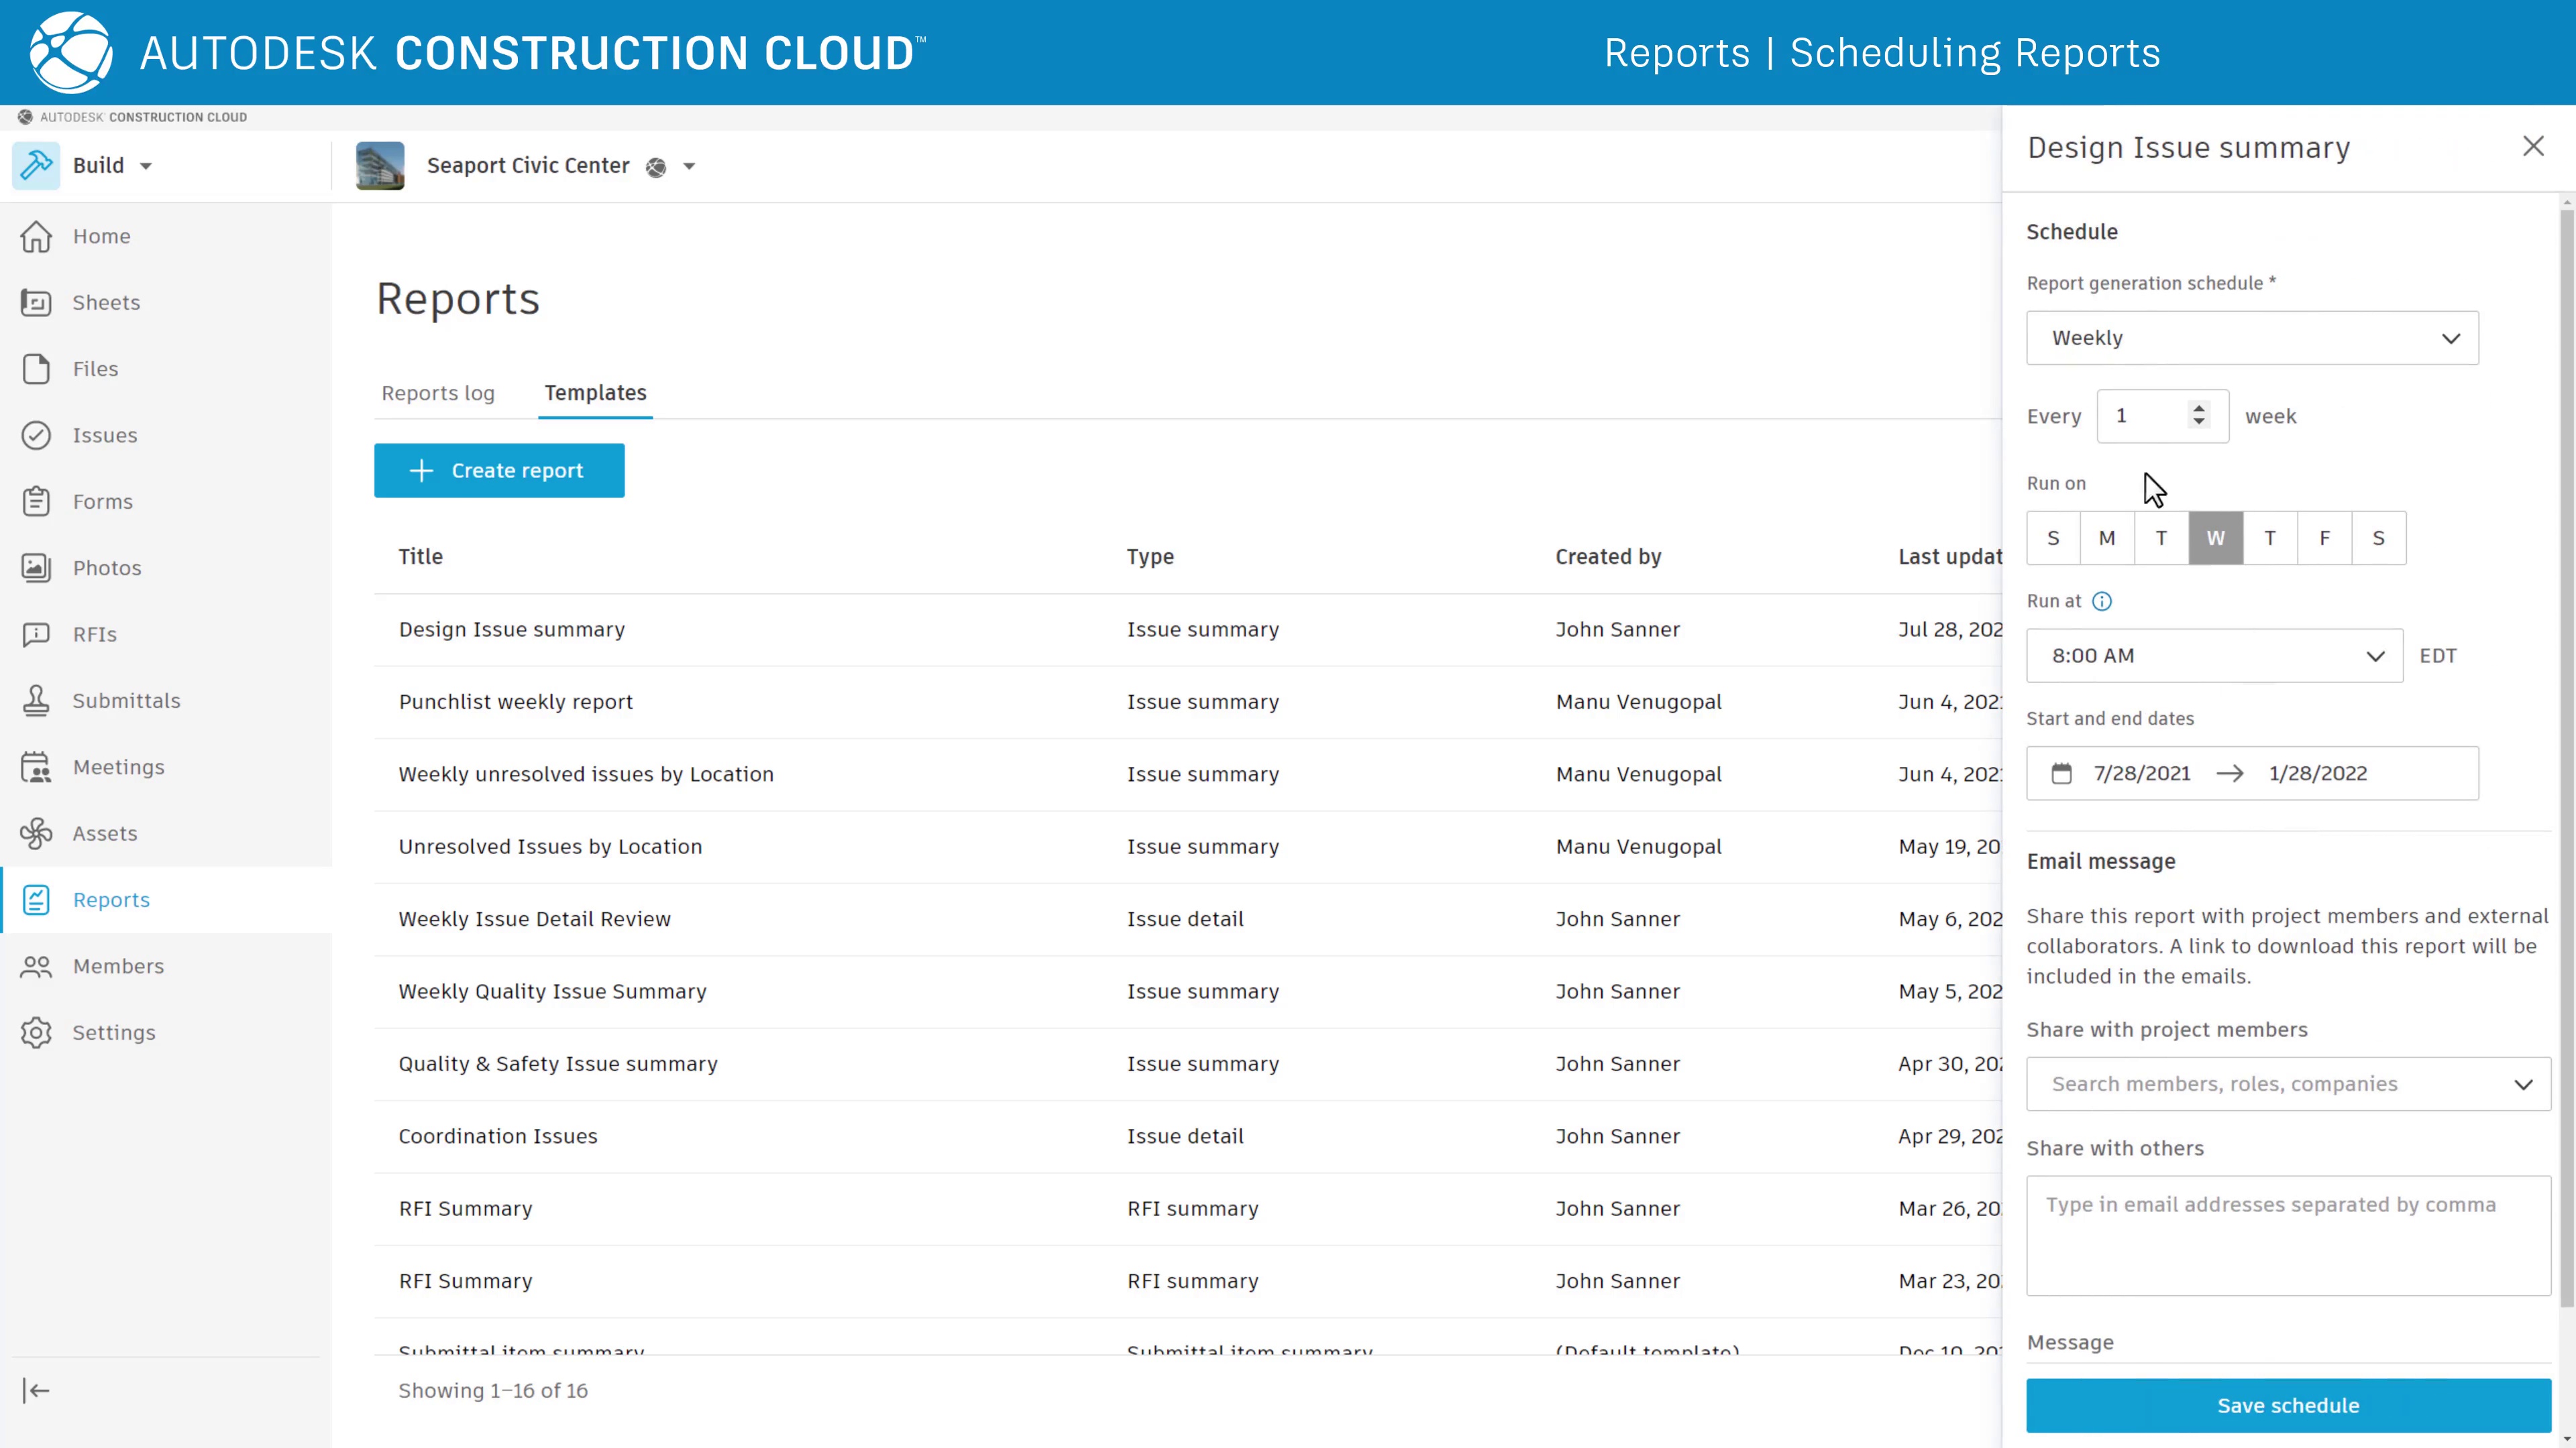The width and height of the screenshot is (2576, 1448).
Task: Increment week number using the stepper
Action: point(2198,408)
